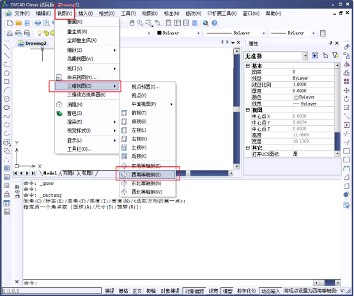The width and height of the screenshot is (354, 296).
Task: Open the 无选择 selection dropdown
Action: (275, 56)
